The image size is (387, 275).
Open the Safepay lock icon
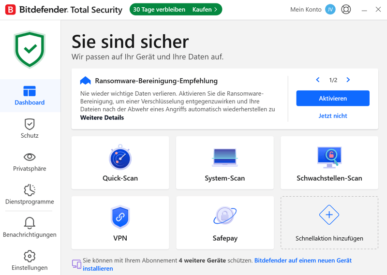coord(225,215)
